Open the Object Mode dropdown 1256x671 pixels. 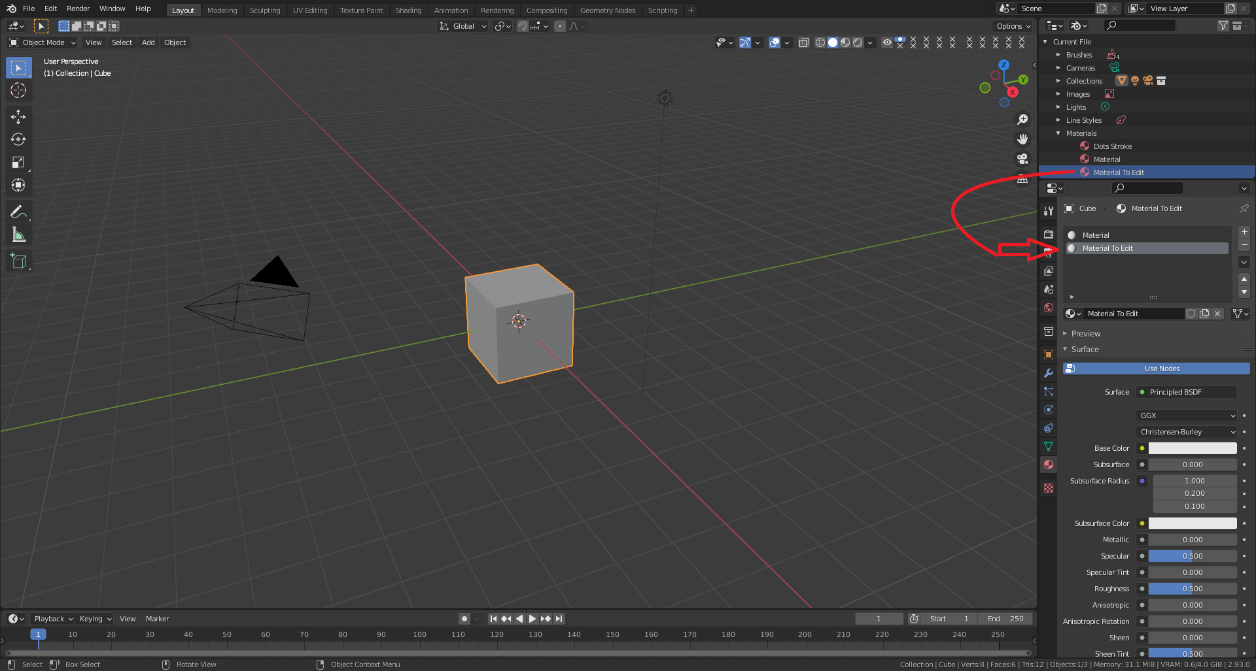(43, 42)
